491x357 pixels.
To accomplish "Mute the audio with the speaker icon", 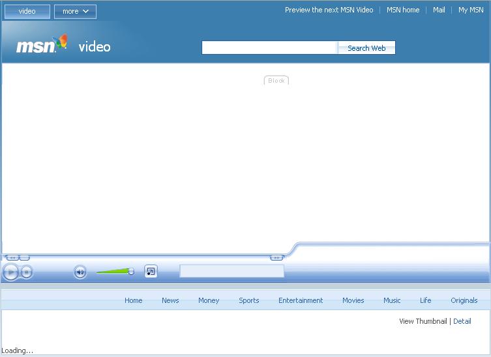I will pos(80,272).
